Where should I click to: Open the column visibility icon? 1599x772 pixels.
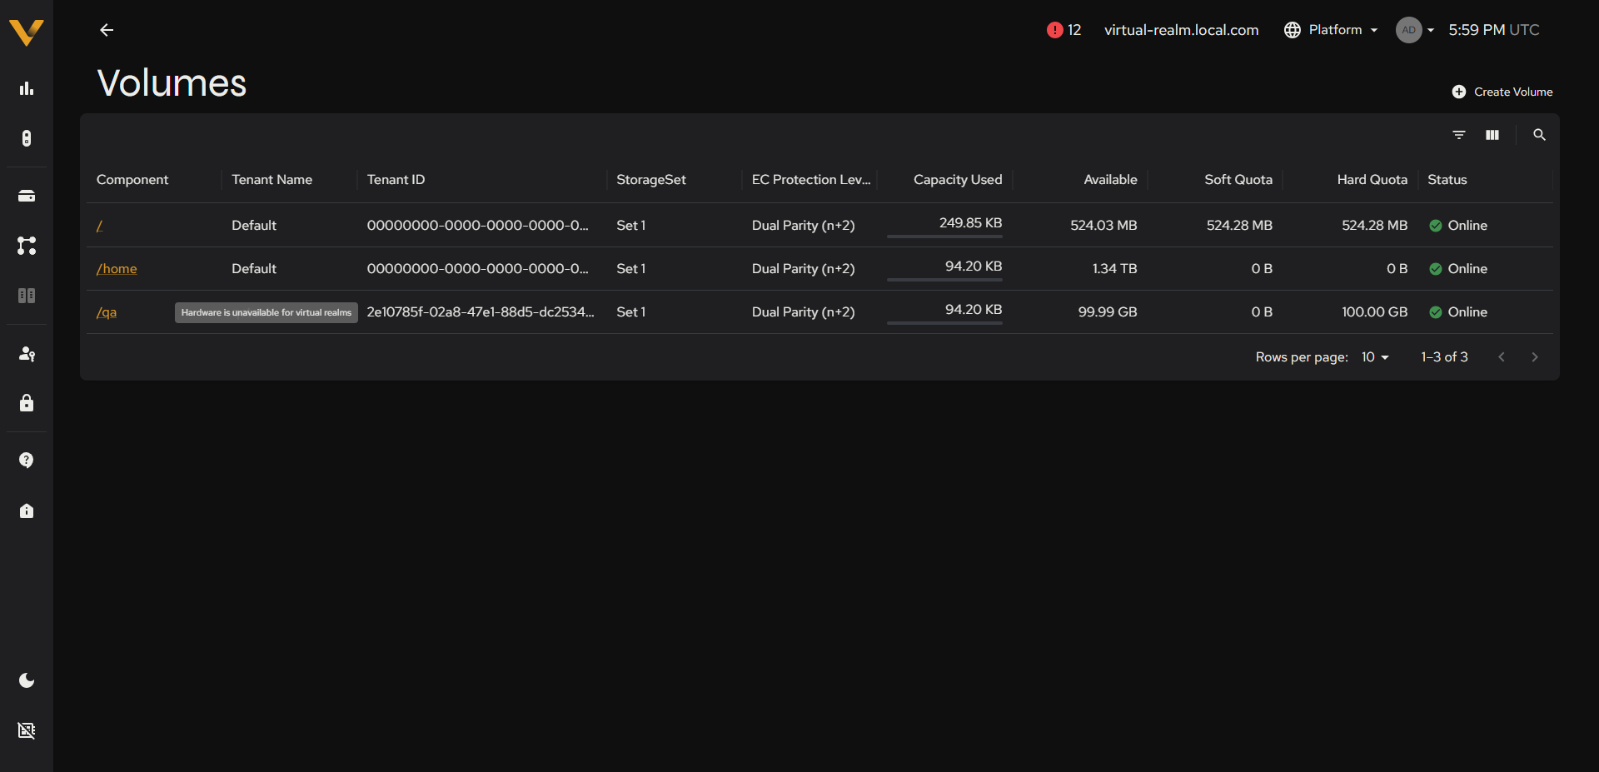pos(1492,135)
